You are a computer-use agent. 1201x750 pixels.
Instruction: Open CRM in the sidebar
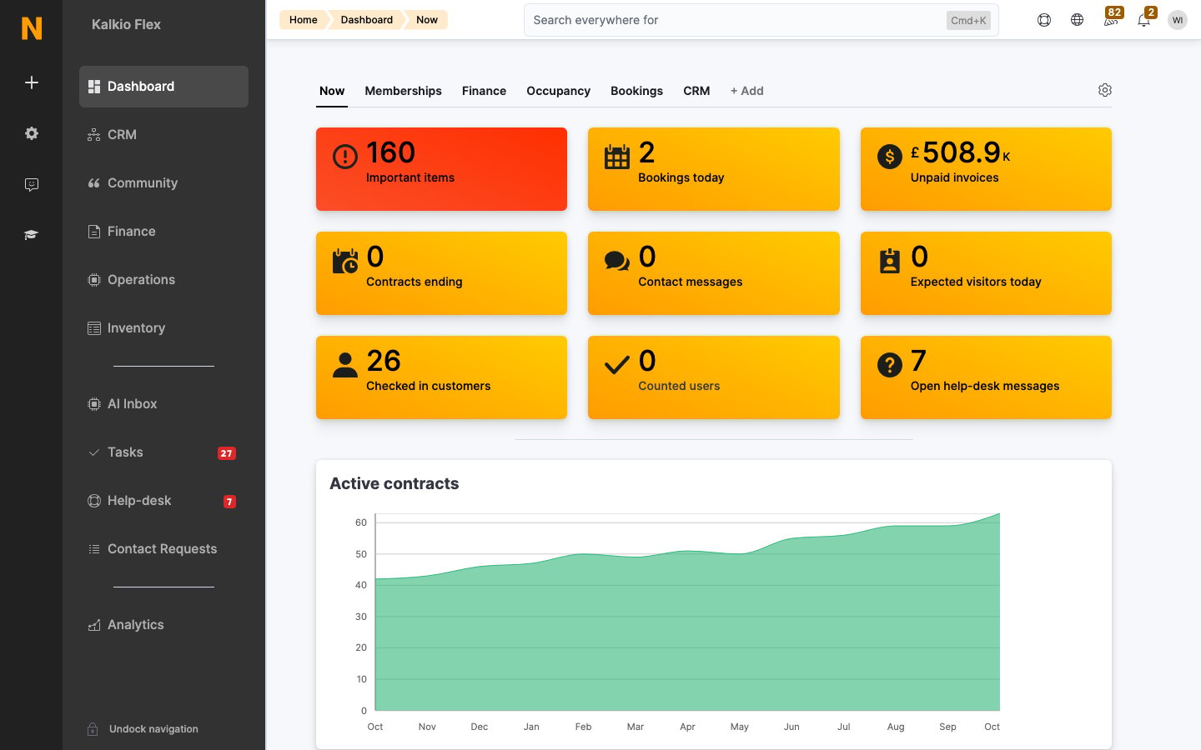tap(163, 135)
